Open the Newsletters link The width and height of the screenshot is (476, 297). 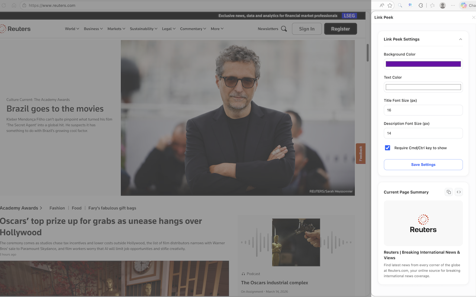(x=268, y=29)
